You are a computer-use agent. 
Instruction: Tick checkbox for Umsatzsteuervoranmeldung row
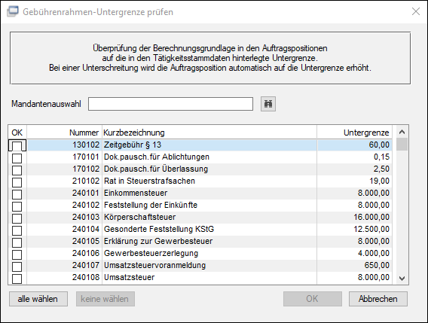click(17, 267)
